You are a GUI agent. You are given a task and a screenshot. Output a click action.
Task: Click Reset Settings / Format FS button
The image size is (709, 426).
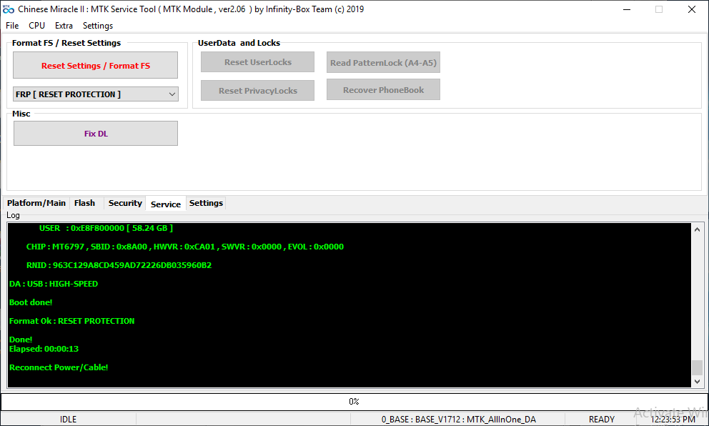click(x=95, y=65)
